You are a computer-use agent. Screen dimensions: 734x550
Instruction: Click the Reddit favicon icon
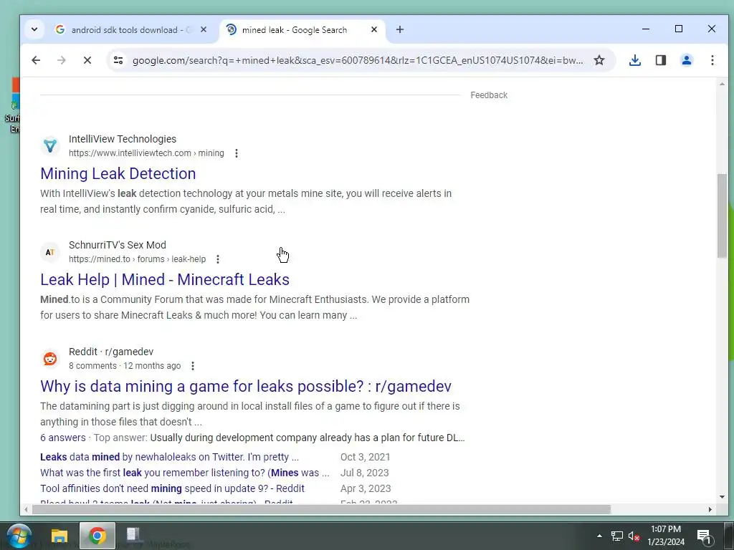click(50, 358)
